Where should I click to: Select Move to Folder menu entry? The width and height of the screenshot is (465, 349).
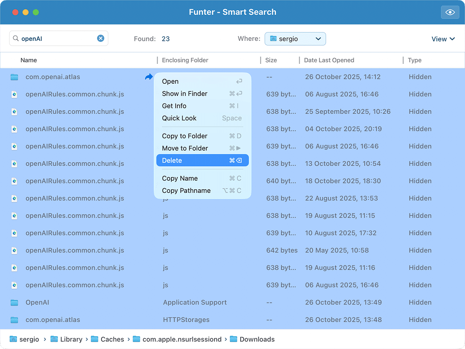pos(184,148)
